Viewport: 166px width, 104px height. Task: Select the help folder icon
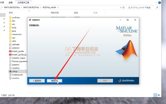tap(10, 28)
